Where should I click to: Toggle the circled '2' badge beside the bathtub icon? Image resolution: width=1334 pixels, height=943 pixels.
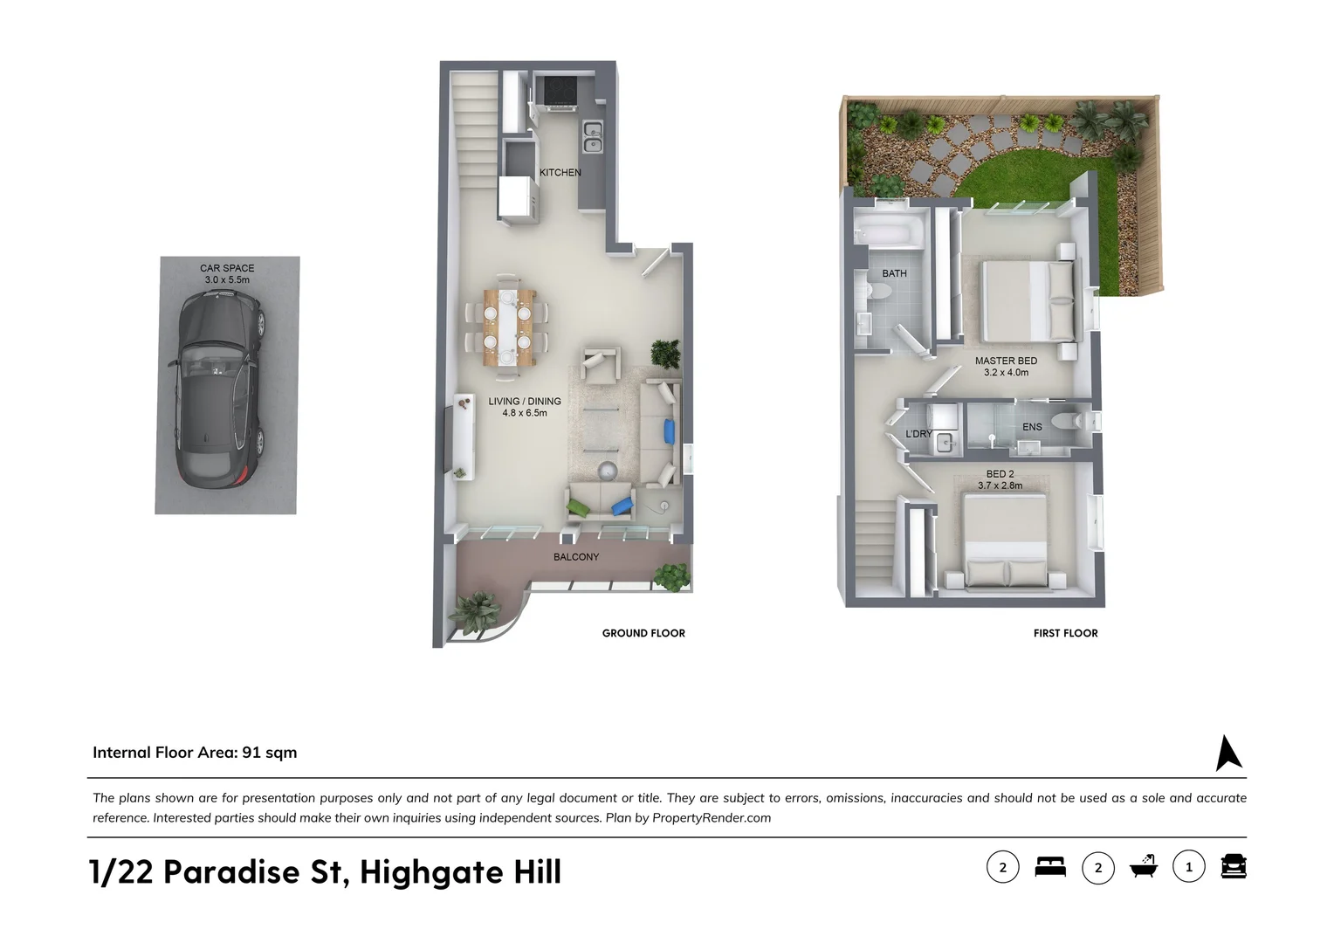[1098, 867]
